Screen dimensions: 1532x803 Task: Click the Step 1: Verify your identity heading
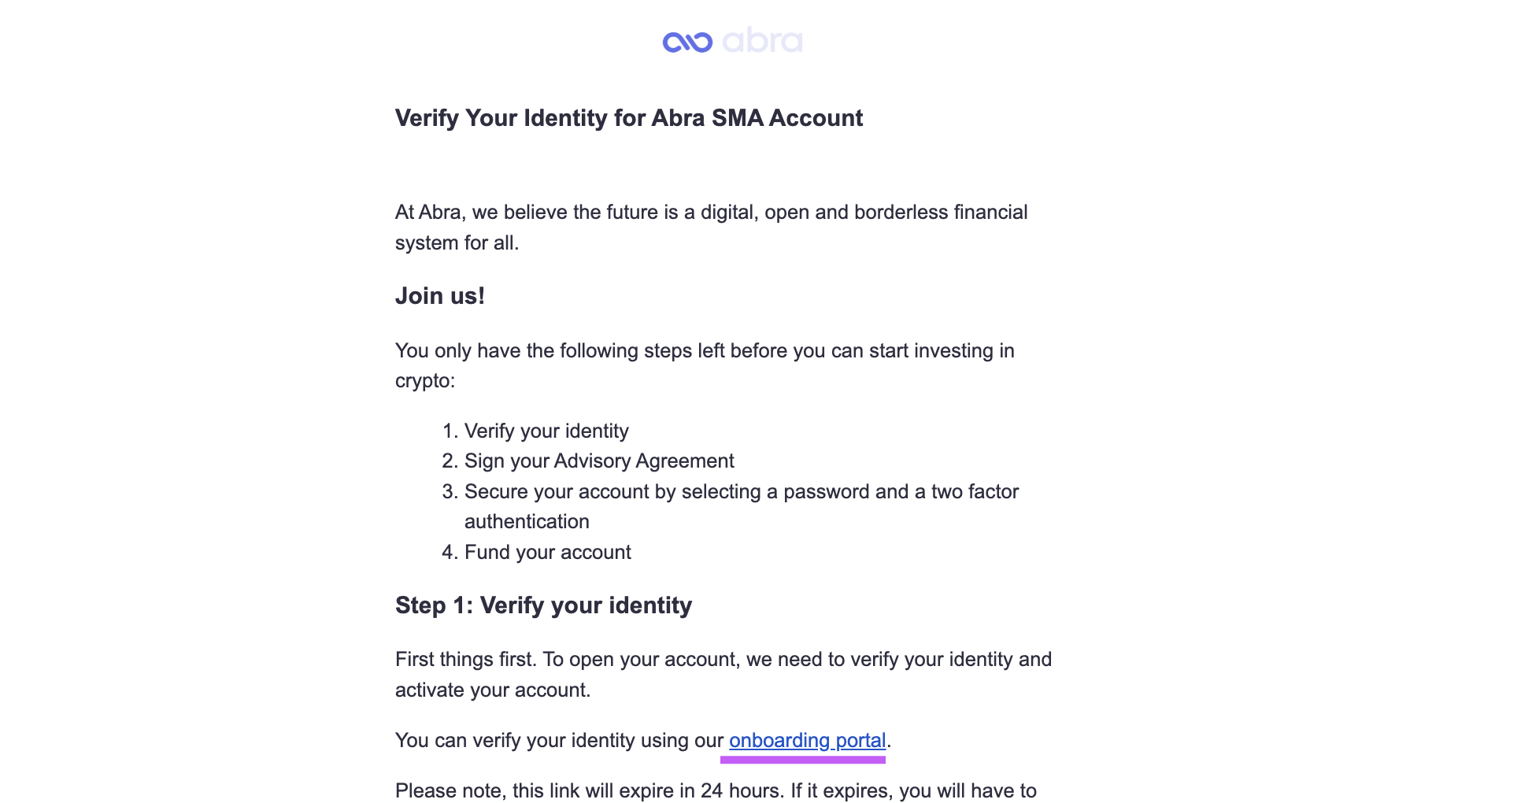click(x=543, y=605)
